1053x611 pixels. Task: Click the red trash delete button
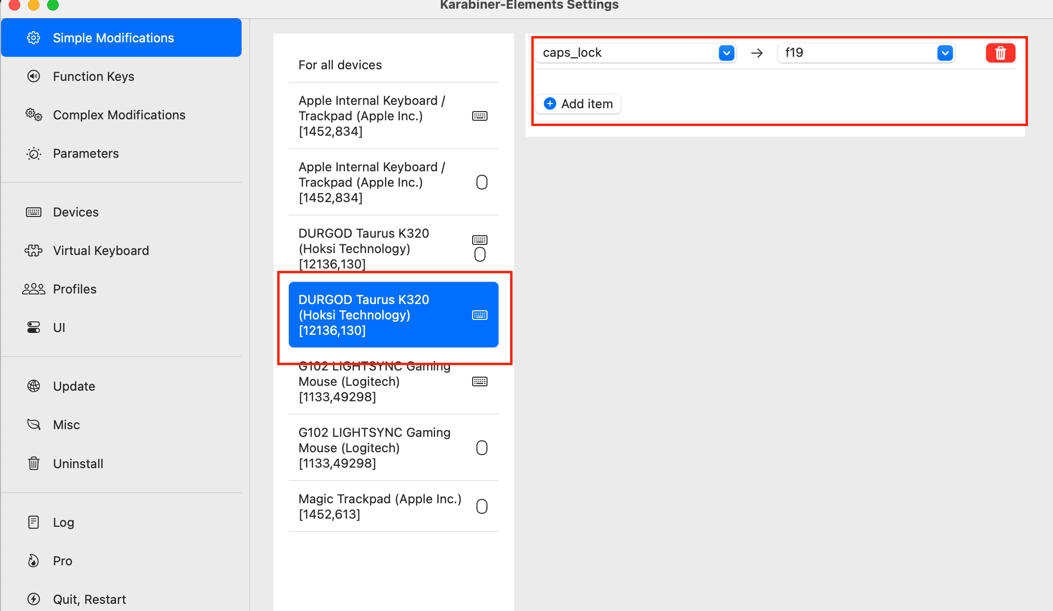click(x=1000, y=53)
